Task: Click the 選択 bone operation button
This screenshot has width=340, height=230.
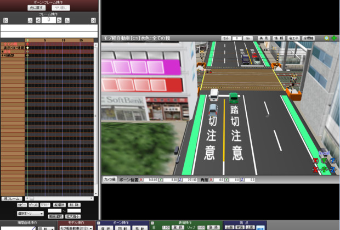Action: point(105,228)
